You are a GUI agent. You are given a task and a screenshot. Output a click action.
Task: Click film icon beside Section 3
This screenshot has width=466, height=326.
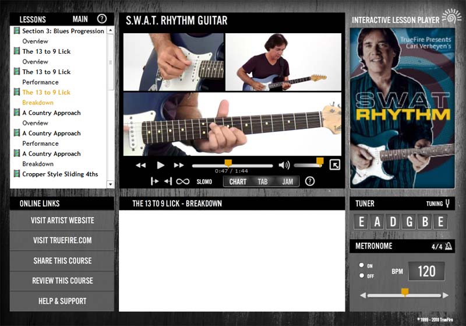pos(17,31)
